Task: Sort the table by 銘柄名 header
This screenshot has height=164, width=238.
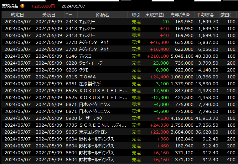Action: coord(103,15)
